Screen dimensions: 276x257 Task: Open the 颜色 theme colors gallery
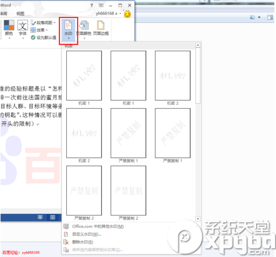point(9,29)
